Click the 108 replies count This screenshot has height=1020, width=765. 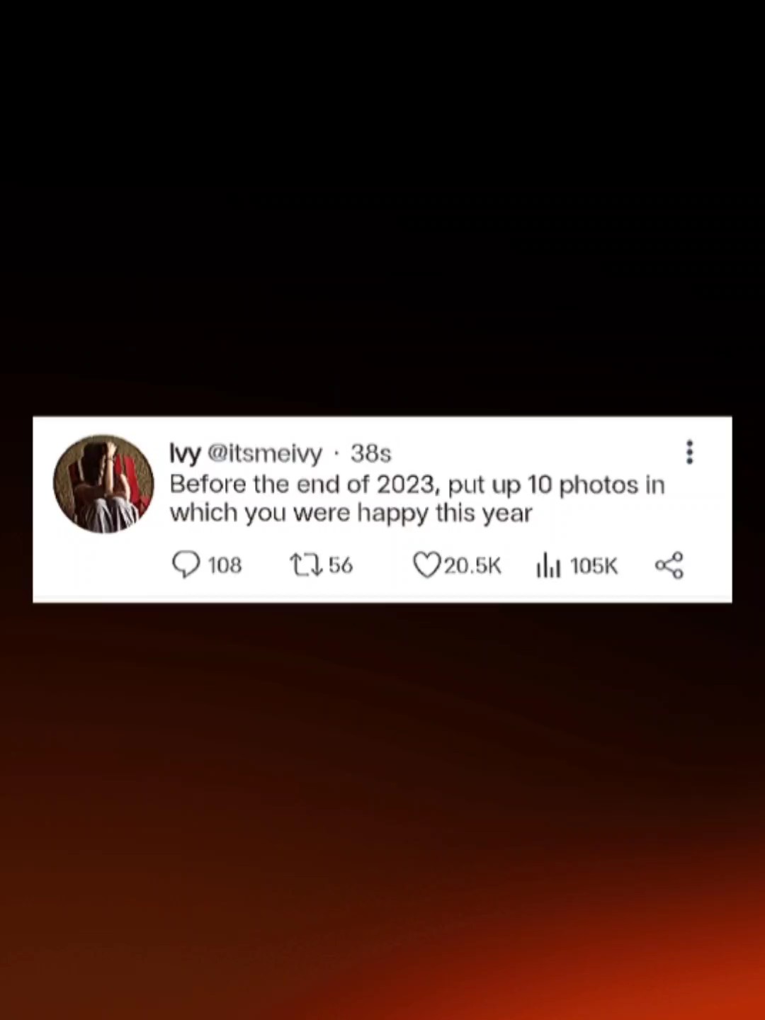pos(225,565)
